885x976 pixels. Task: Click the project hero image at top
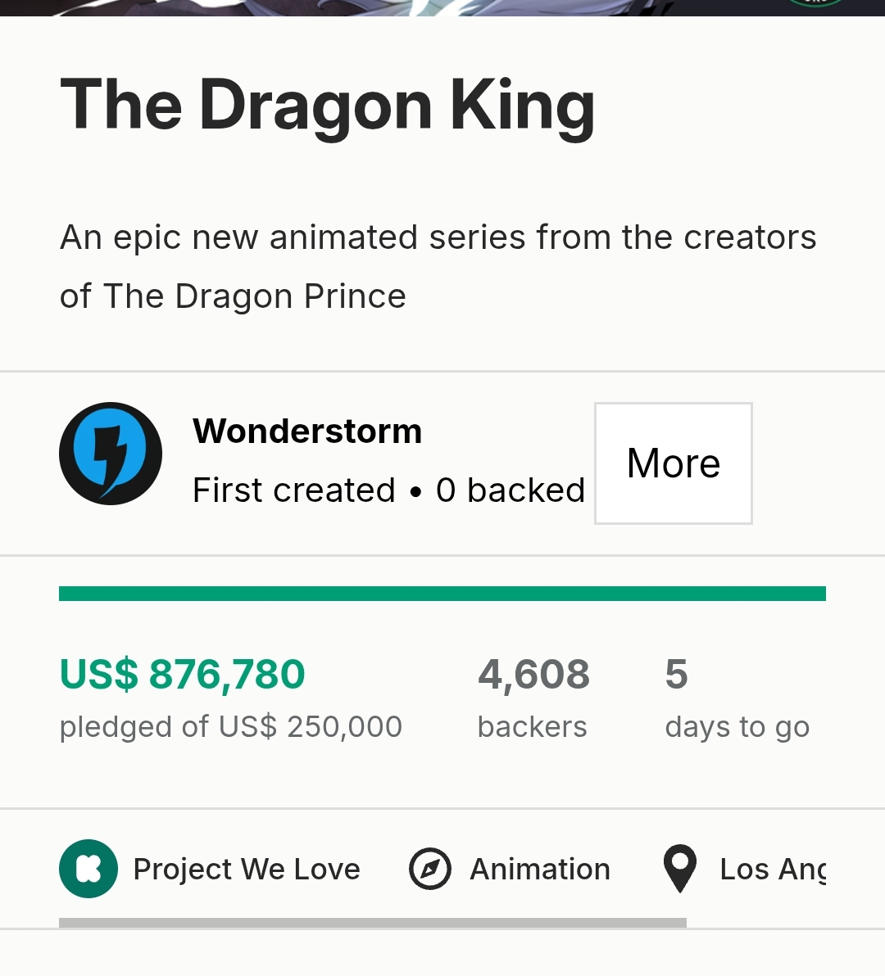pos(442,7)
